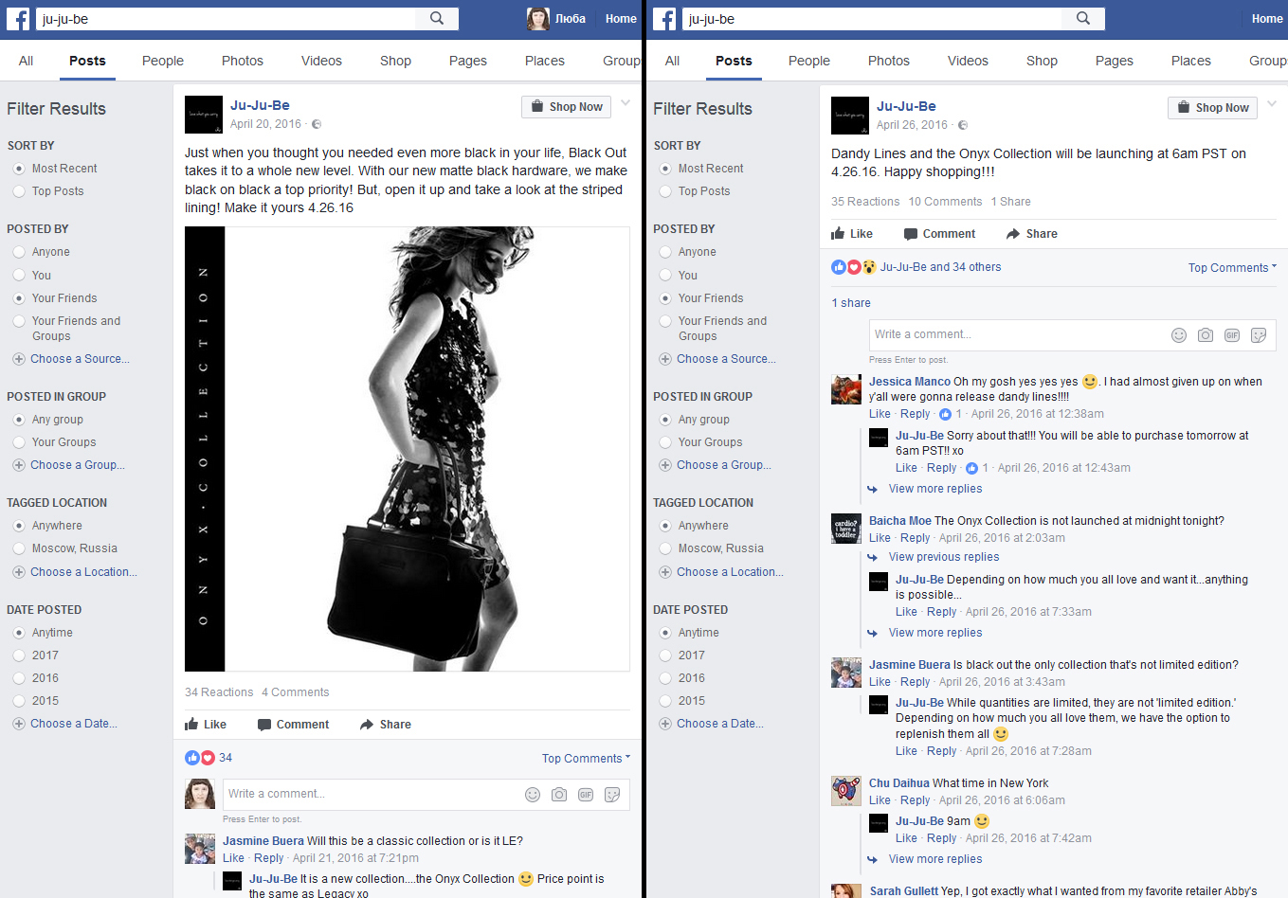Switch to Photos tab in left window
1288x898 pixels.
(x=243, y=61)
